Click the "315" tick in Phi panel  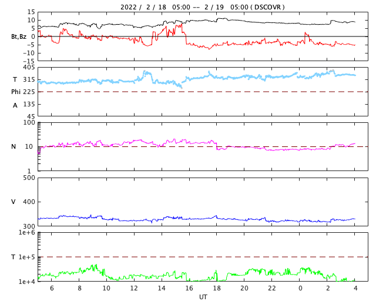click(29, 80)
